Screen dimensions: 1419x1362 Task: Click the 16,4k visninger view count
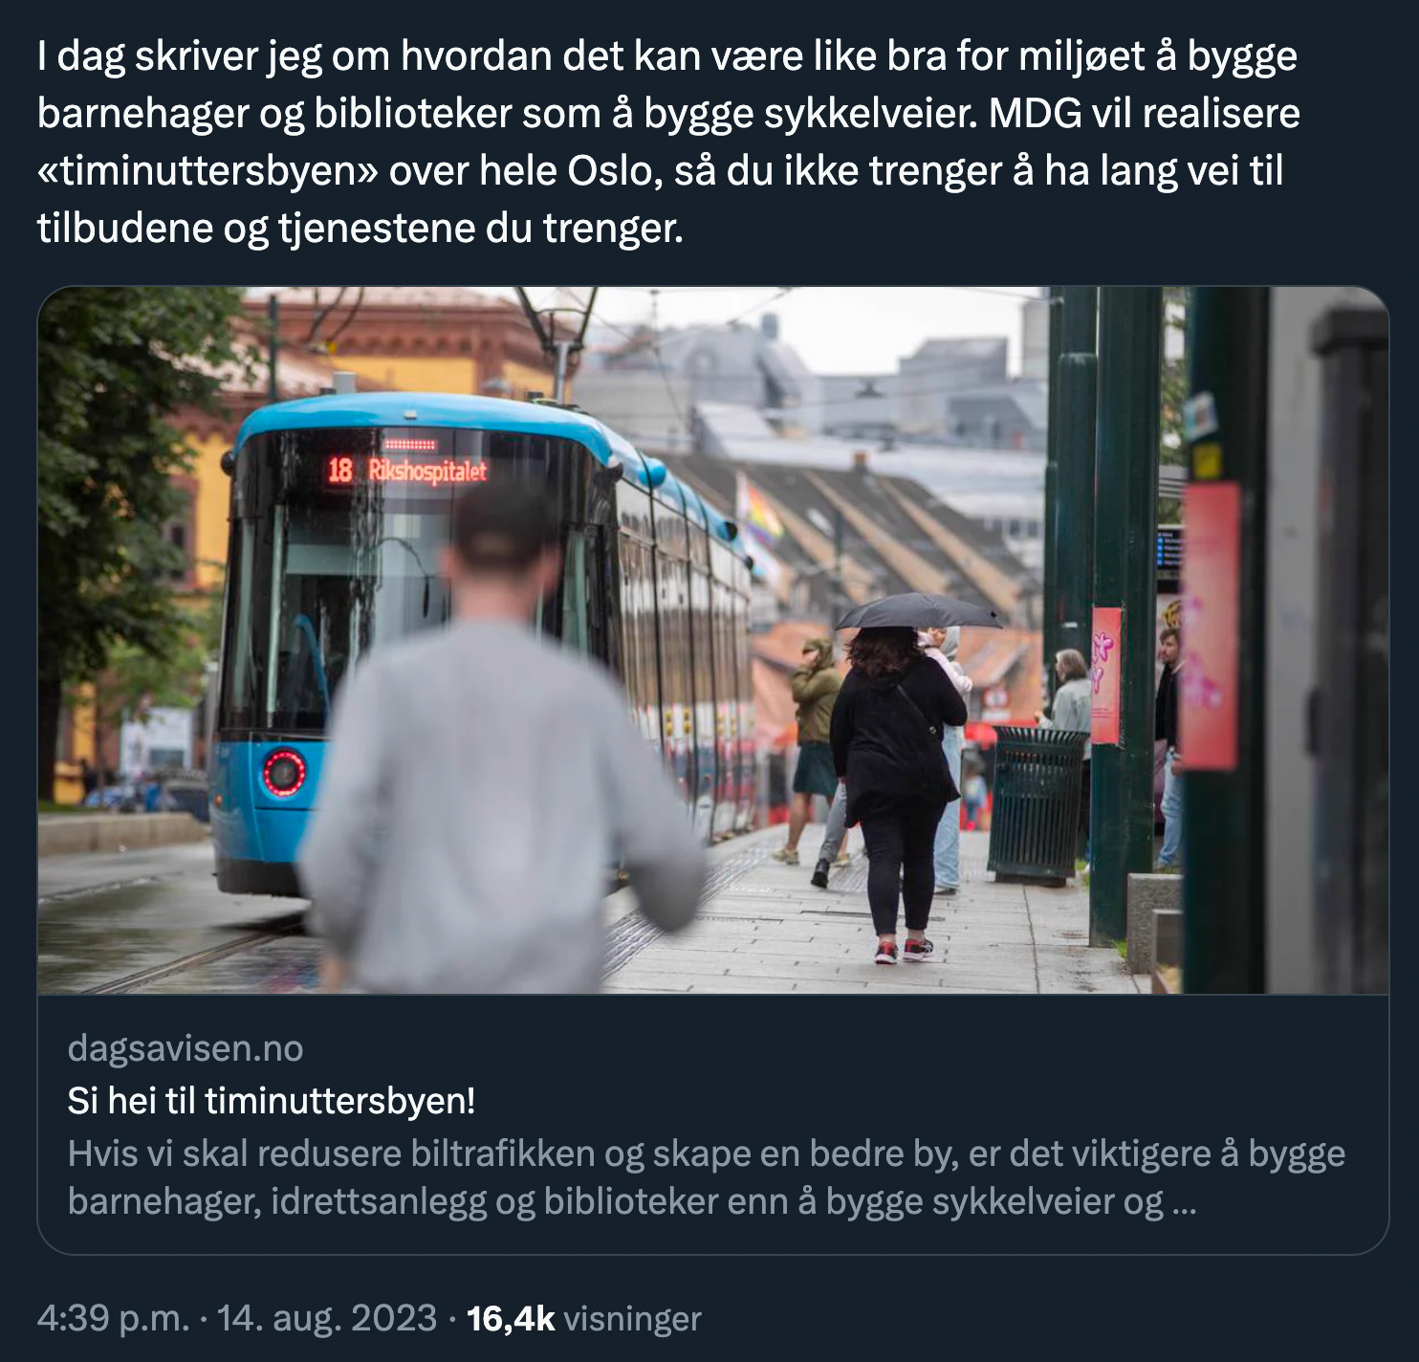click(583, 1318)
